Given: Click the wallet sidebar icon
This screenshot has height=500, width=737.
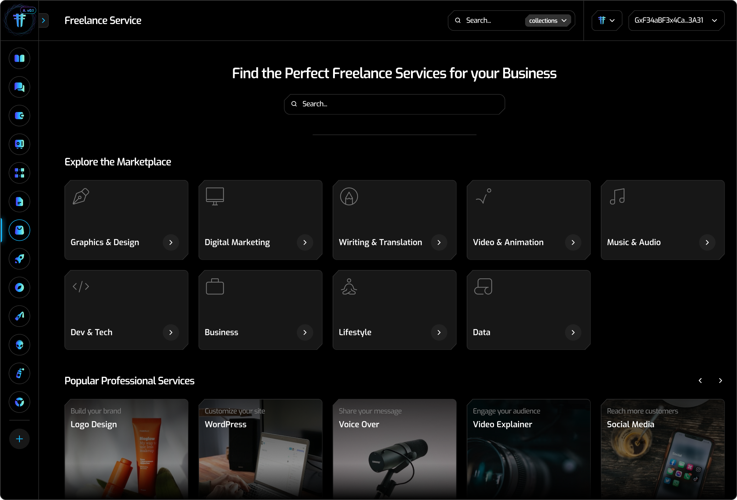Looking at the screenshot, I should pos(19,116).
